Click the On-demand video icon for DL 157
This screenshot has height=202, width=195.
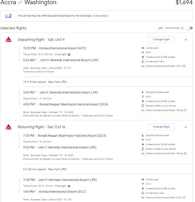tap(143, 62)
